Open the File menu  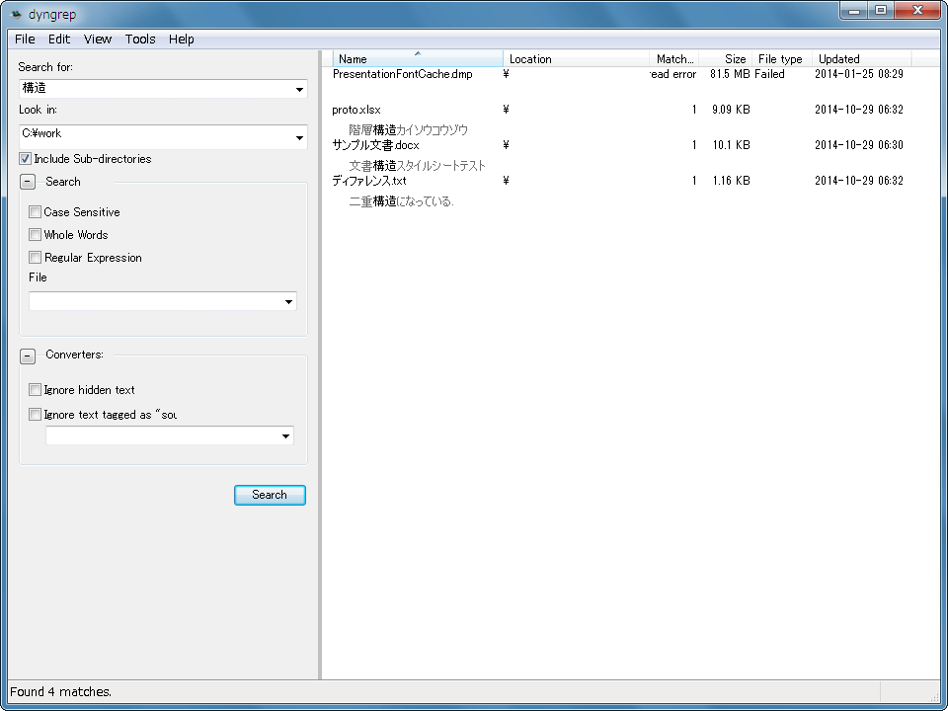click(x=25, y=39)
